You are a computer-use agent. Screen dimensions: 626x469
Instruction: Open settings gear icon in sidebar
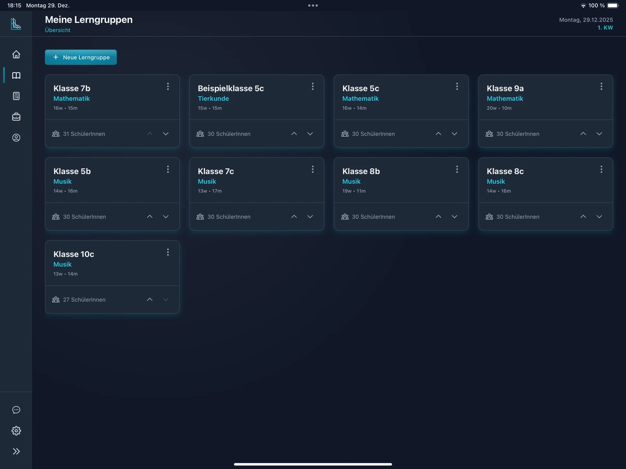(x=16, y=430)
